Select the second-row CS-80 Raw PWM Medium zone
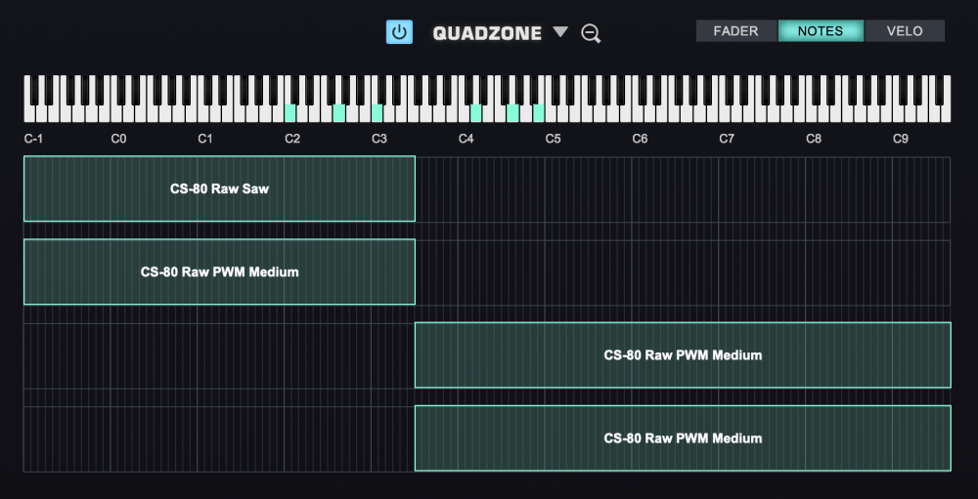Image resolution: width=978 pixels, height=499 pixels. click(219, 271)
